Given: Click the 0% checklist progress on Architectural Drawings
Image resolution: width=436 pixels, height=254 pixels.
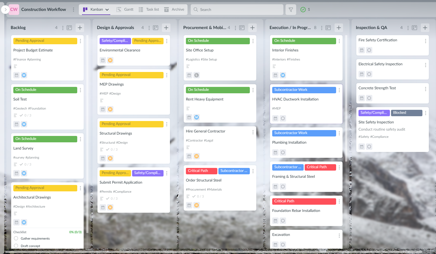Looking at the screenshot, I should pyautogui.click(x=75, y=232).
